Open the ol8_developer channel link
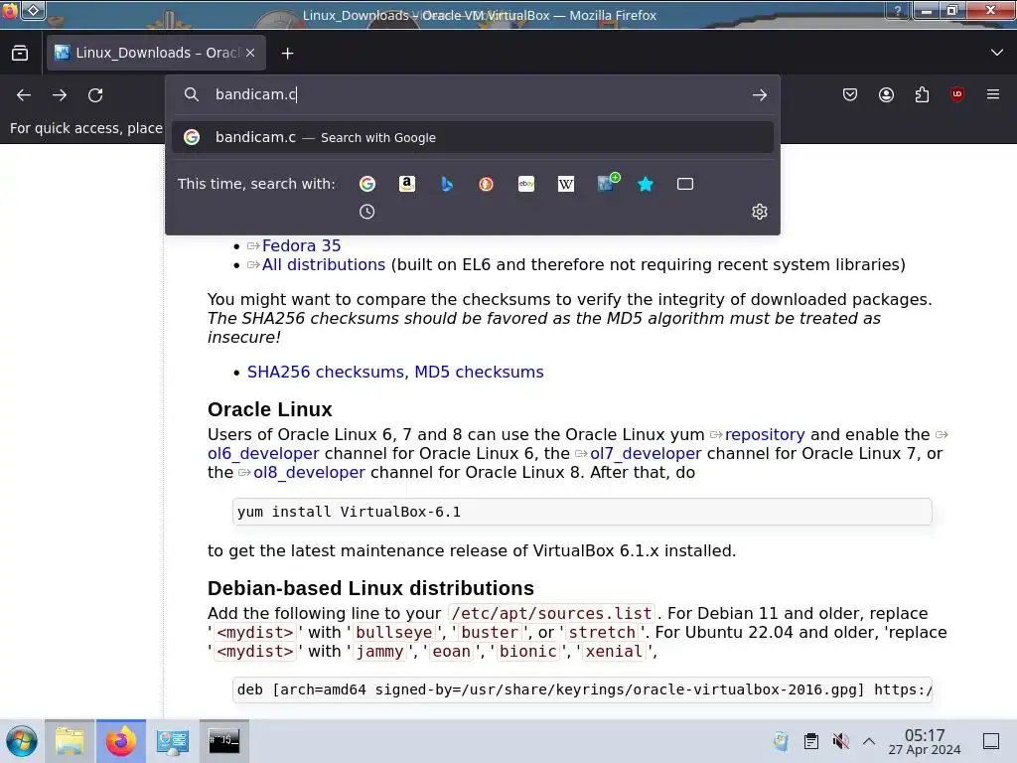 [x=310, y=472]
